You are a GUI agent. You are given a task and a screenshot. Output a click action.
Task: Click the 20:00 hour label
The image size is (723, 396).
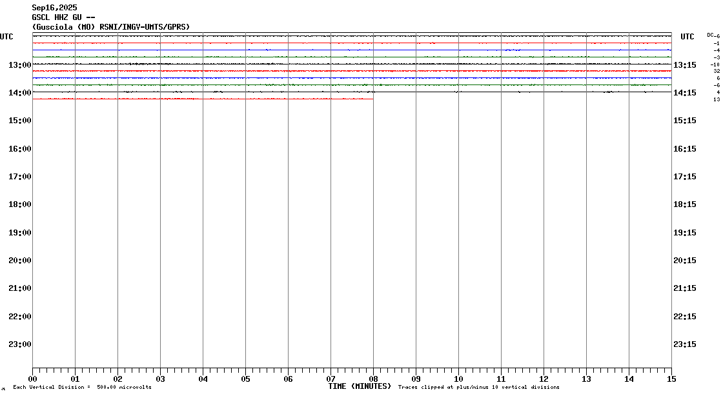[20, 260]
